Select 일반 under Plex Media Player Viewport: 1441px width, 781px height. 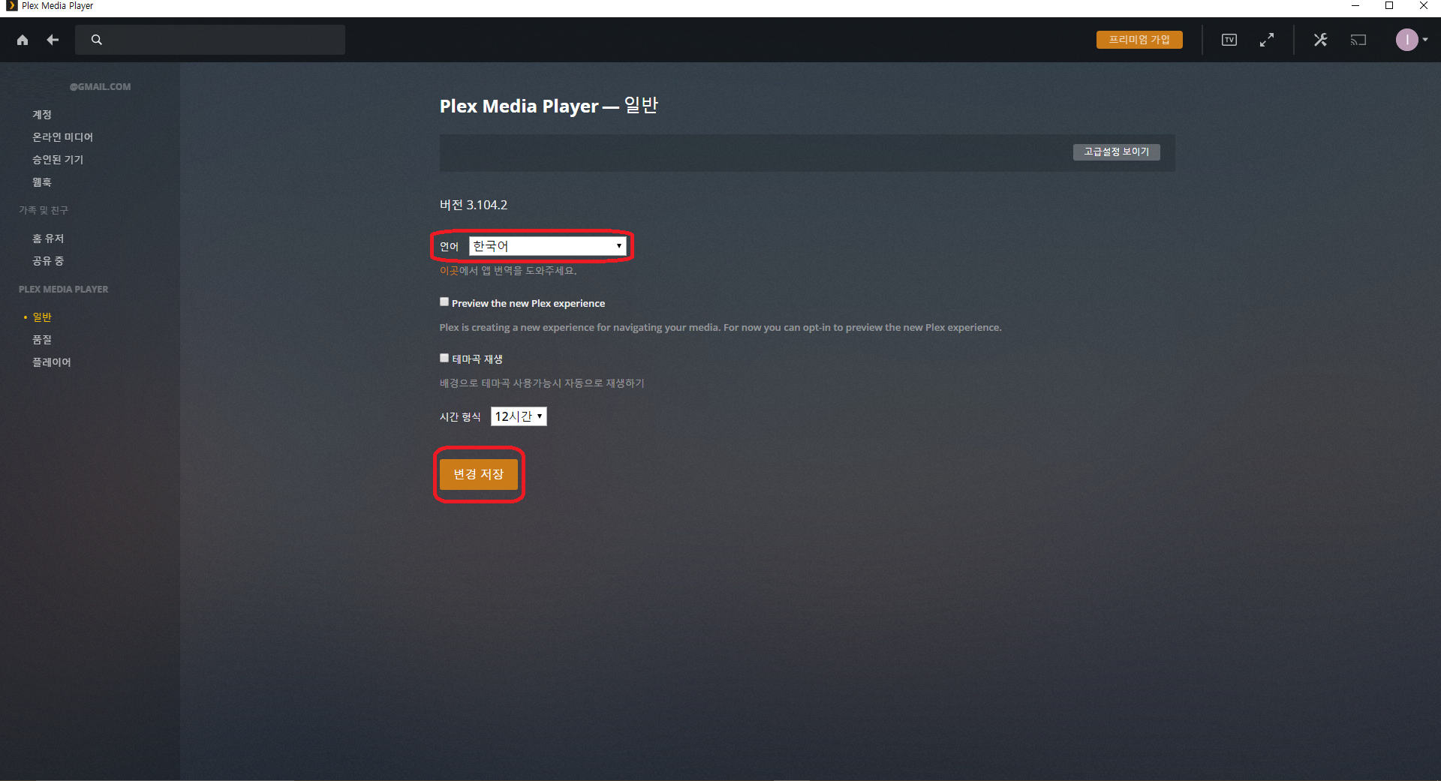coord(42,317)
